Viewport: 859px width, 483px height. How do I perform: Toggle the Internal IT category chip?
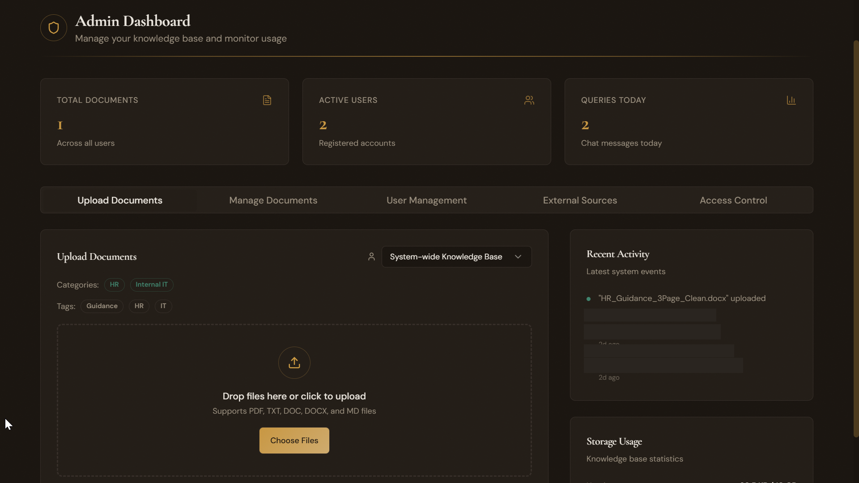151,284
